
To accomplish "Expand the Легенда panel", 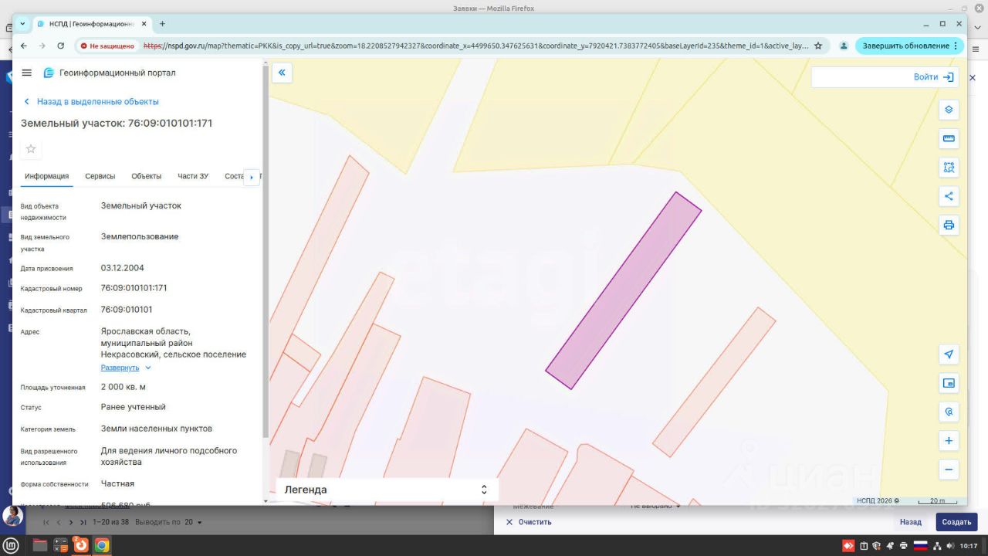I will point(483,490).
